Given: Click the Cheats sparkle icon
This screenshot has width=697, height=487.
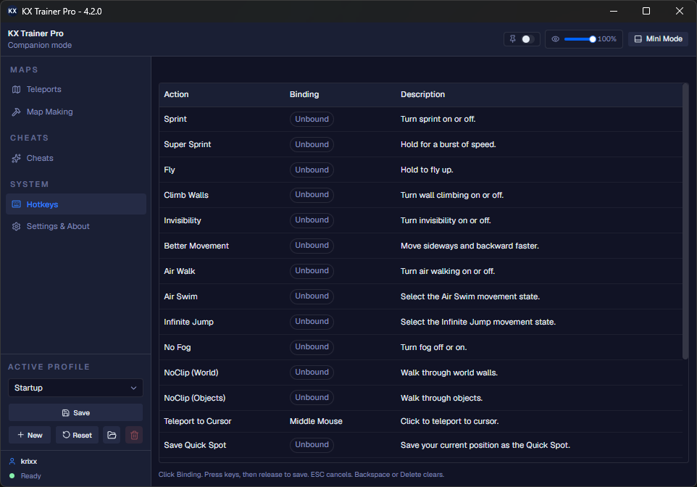Looking at the screenshot, I should (x=17, y=158).
